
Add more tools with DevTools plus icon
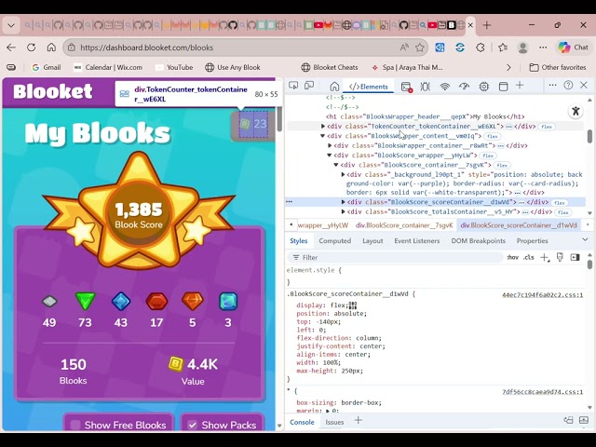pyautogui.click(x=520, y=86)
